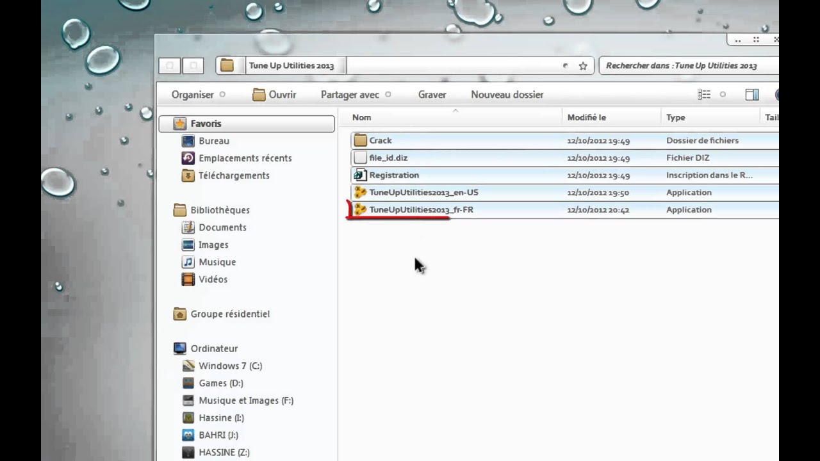
Task: Select Windows 7 (C:) drive label
Action: coord(230,366)
